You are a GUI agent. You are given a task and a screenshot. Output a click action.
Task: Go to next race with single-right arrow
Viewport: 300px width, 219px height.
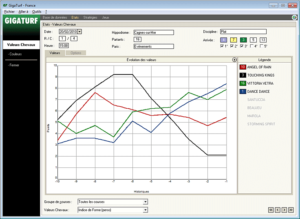pos(284,210)
